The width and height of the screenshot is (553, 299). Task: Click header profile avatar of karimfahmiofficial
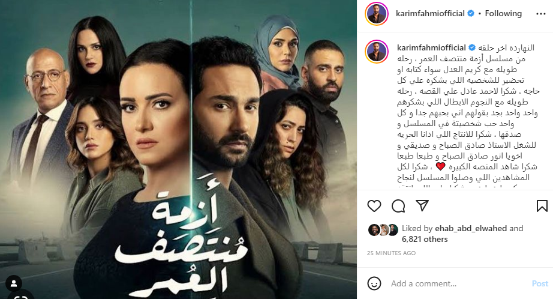point(376,14)
